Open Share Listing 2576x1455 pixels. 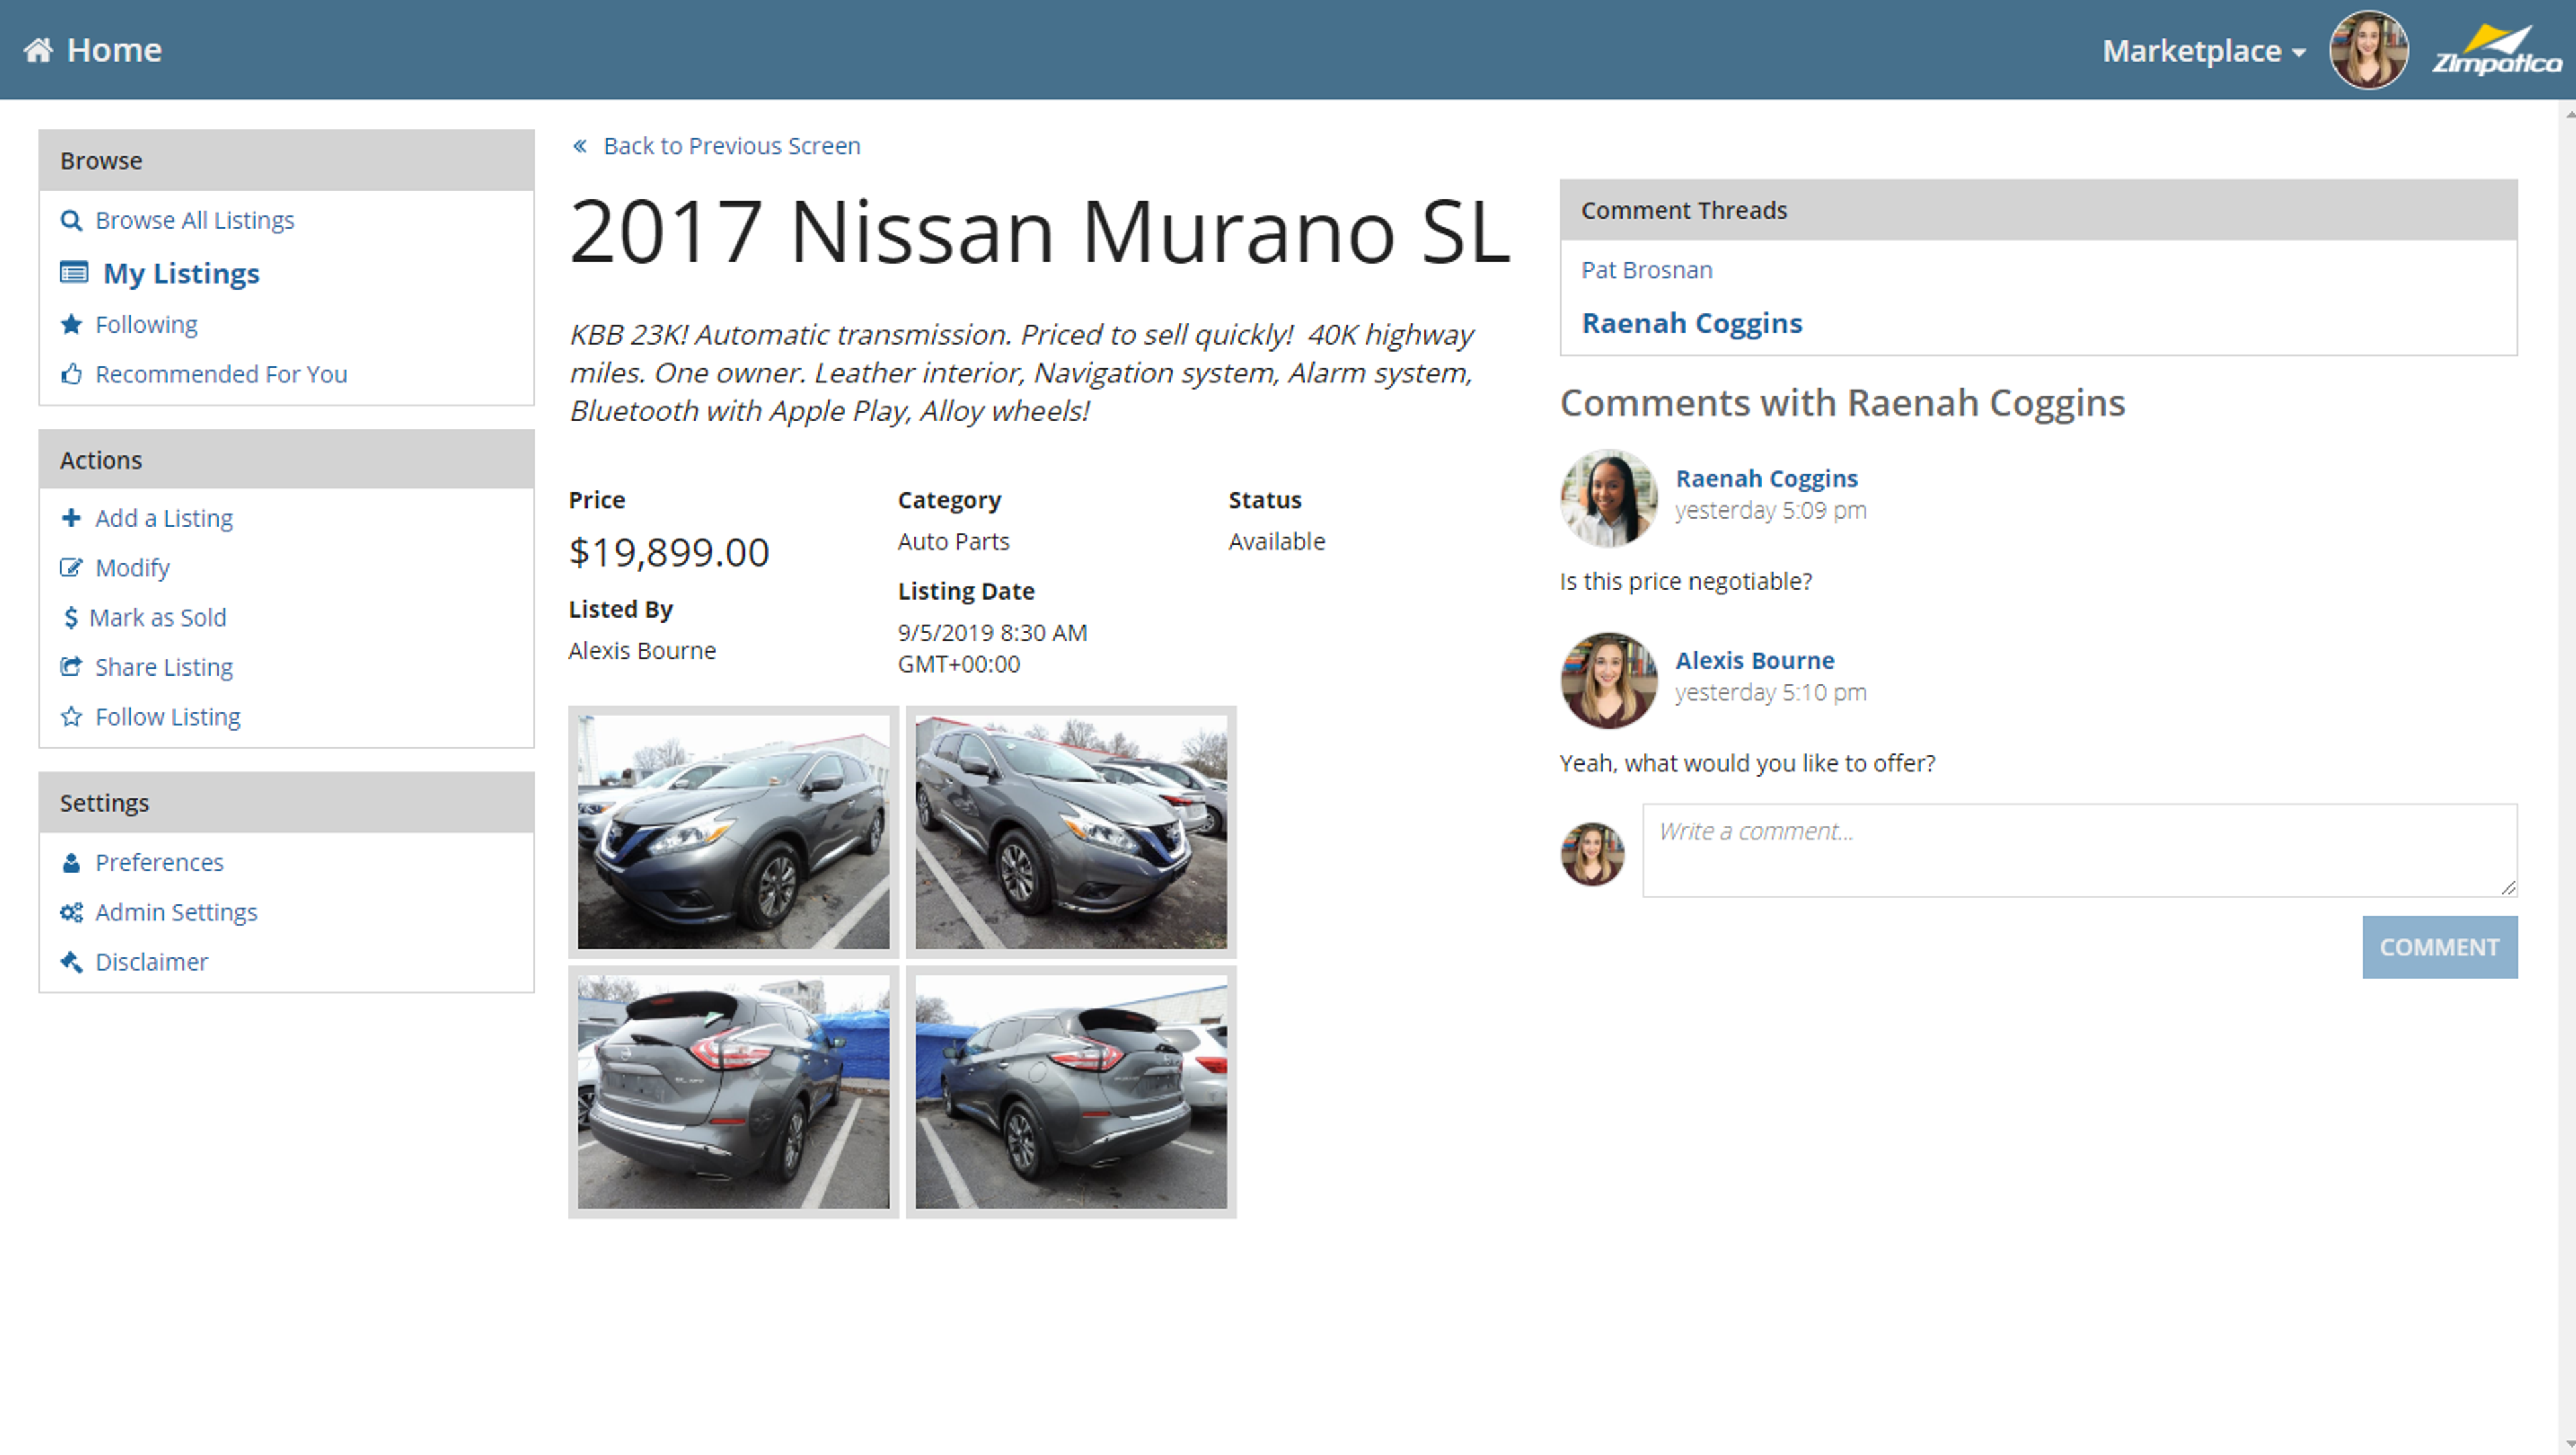point(164,667)
